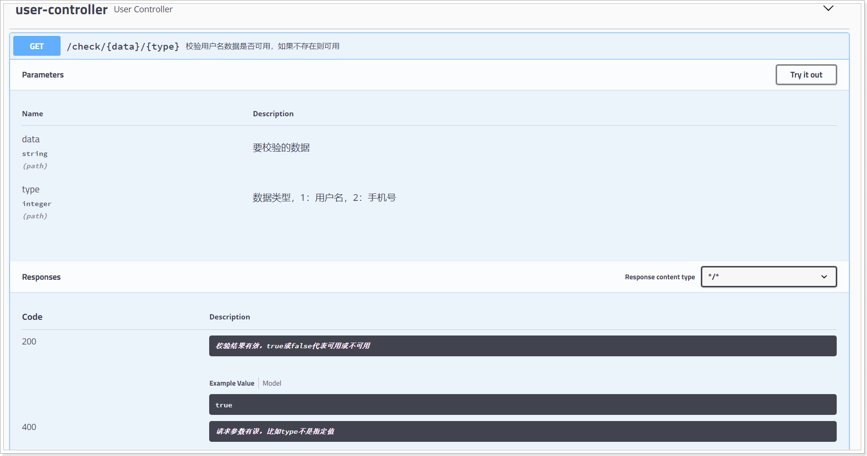Viewport: 867px width, 456px height.
Task: Click the chevron inside the content type selector
Action: click(824, 277)
